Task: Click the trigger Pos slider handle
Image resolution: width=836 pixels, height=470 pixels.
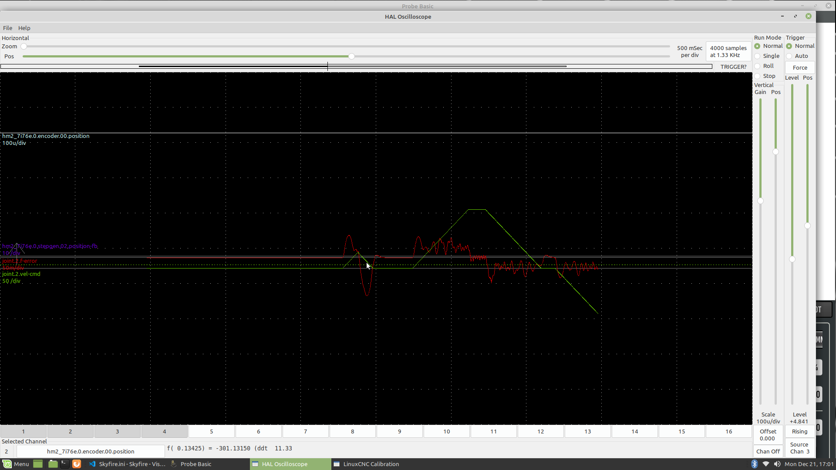Action: pos(807,226)
